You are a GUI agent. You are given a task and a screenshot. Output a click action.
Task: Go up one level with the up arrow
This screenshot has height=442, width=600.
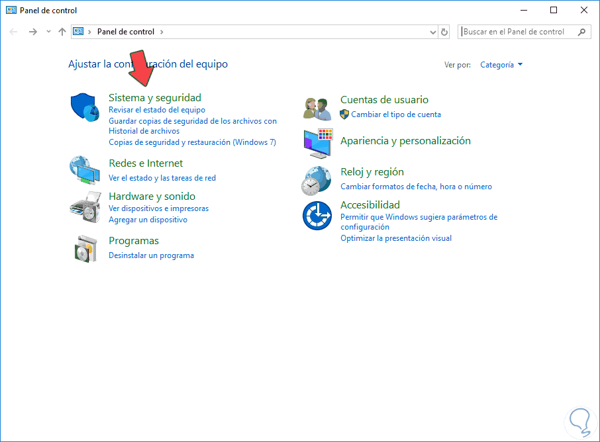tap(62, 32)
